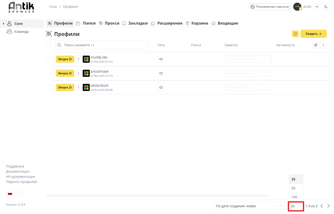Screen dimensions: 334x214
Task: Open the column filter settings icon
Action: click(x=316, y=45)
